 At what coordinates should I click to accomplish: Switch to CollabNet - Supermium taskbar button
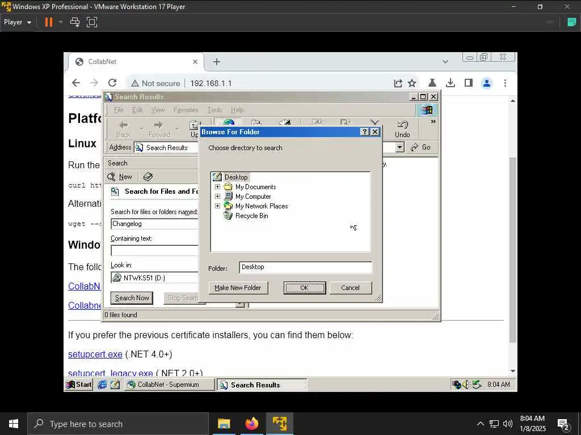[170, 385]
